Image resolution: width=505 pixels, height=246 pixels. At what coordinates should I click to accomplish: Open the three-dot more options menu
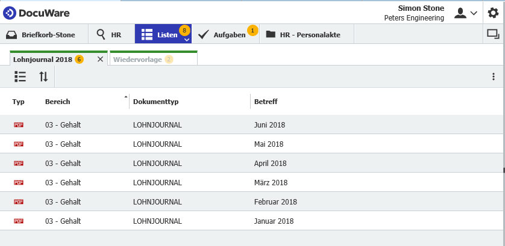[x=493, y=76]
